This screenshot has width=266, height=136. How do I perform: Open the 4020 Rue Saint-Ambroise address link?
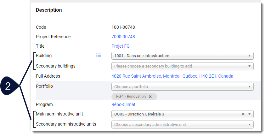[x=172, y=76]
